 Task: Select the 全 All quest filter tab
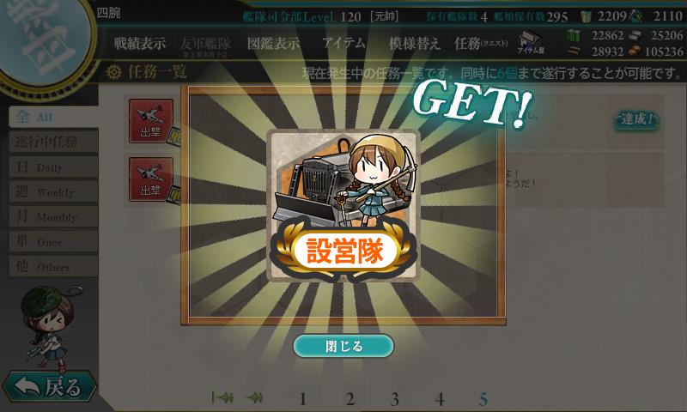point(53,117)
